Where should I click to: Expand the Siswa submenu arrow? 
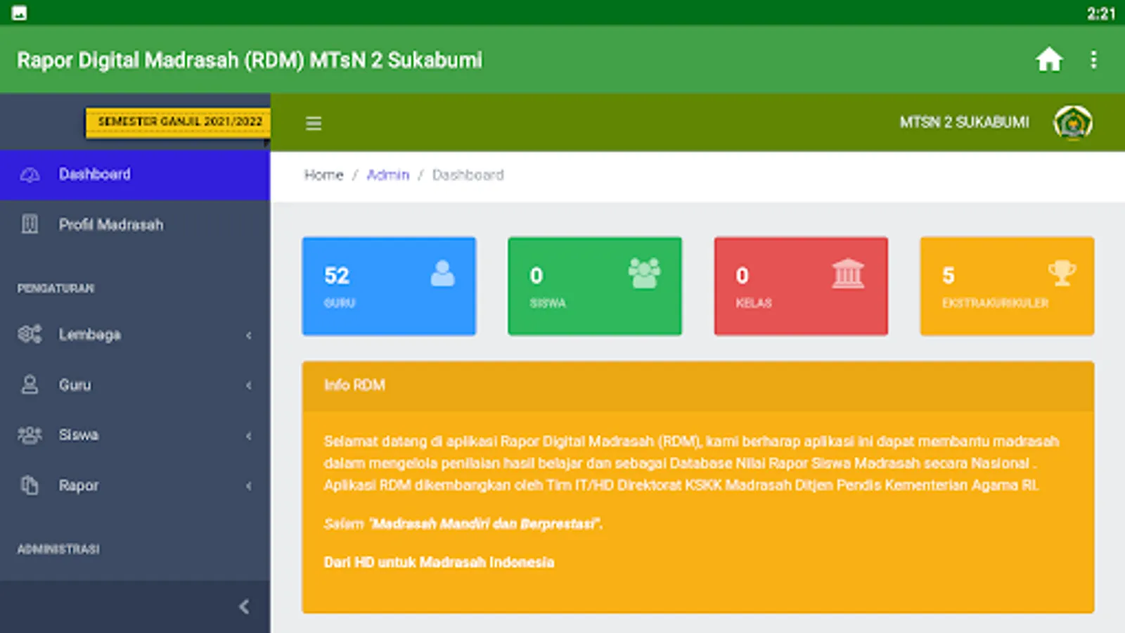tap(249, 436)
